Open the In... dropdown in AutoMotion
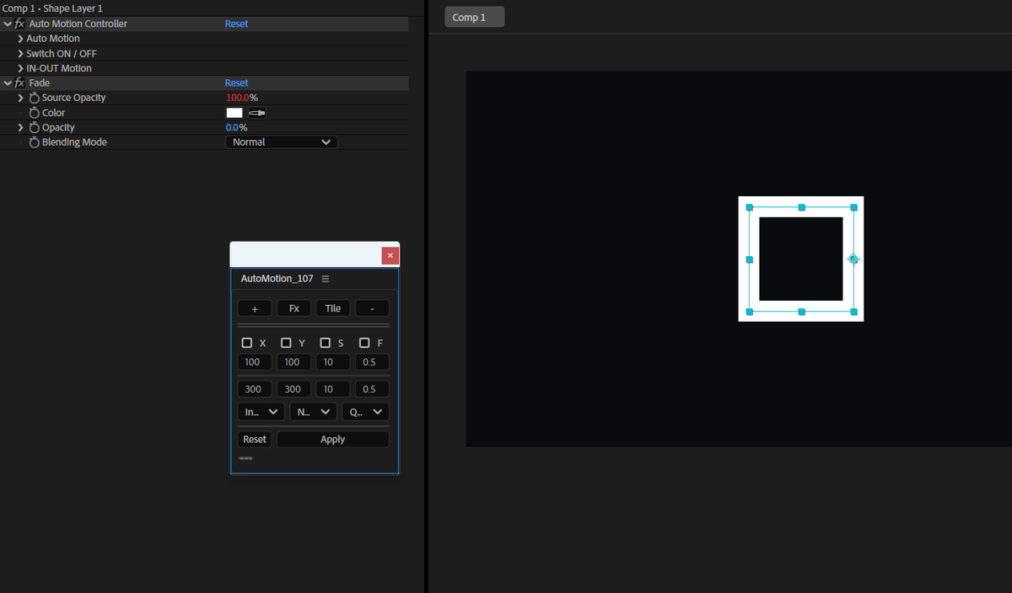1012x593 pixels. (261, 412)
